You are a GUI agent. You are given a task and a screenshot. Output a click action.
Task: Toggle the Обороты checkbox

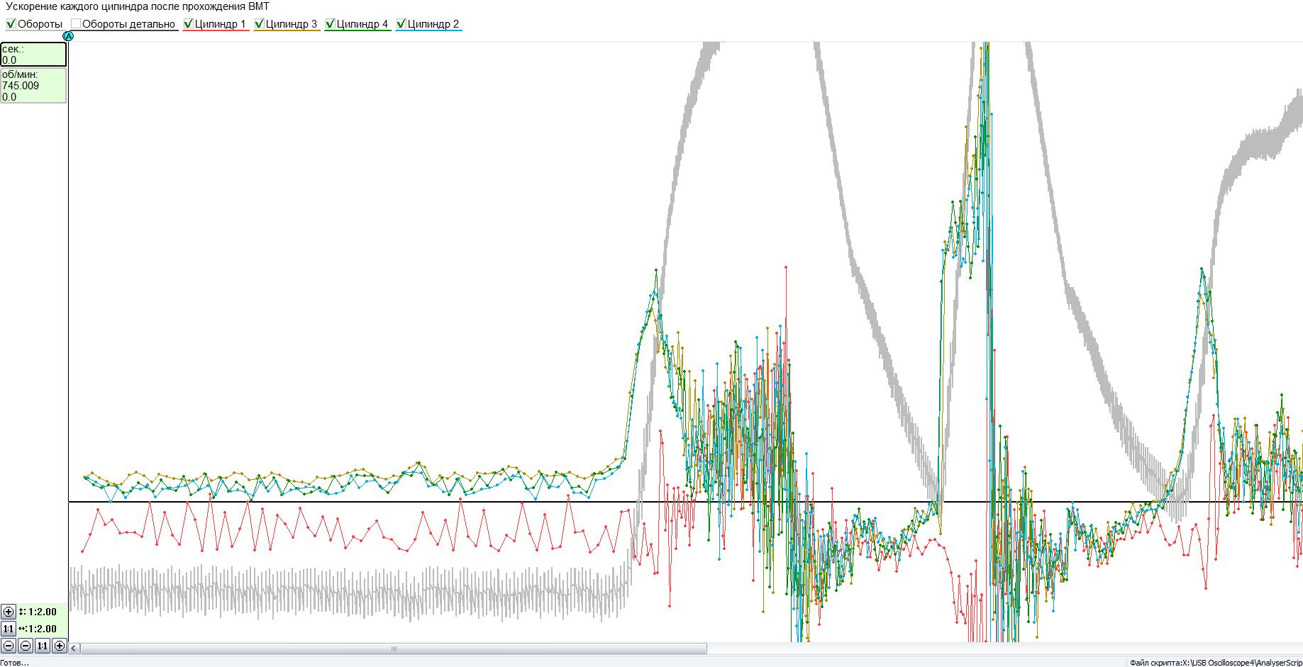coord(11,24)
